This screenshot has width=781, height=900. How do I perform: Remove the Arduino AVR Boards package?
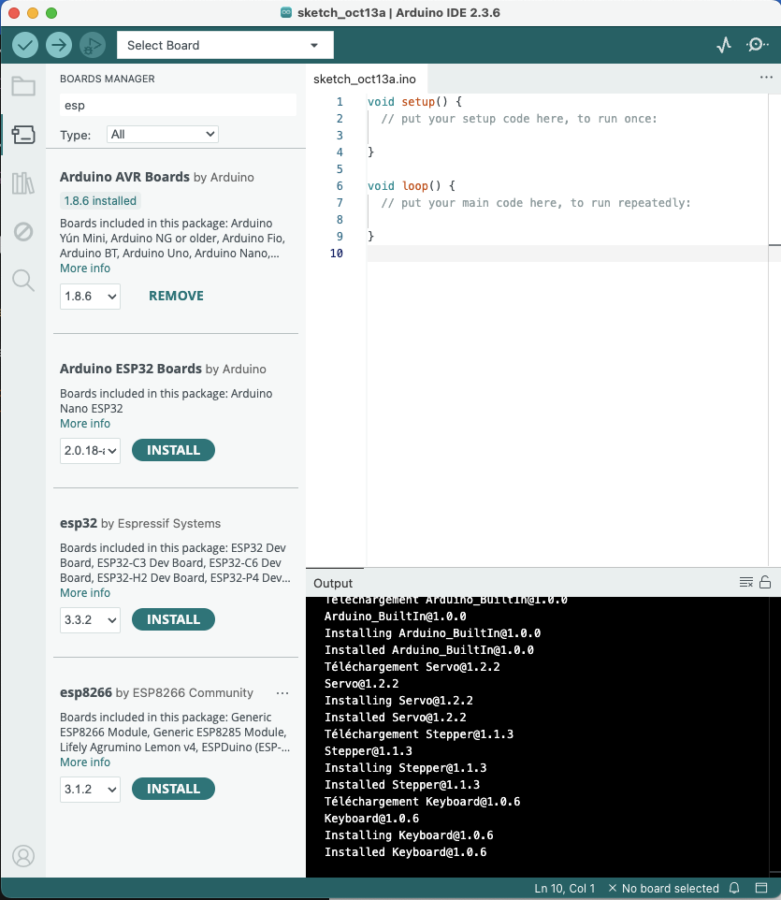(176, 296)
